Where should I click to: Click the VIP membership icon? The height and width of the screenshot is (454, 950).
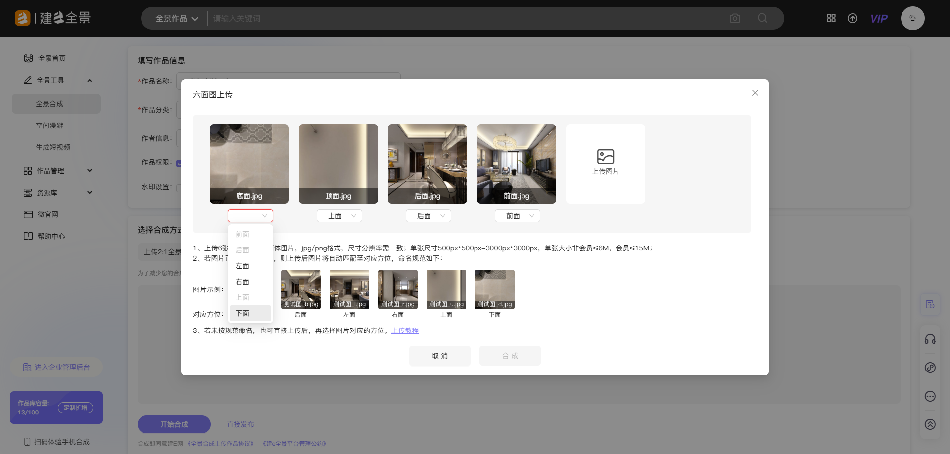[879, 19]
